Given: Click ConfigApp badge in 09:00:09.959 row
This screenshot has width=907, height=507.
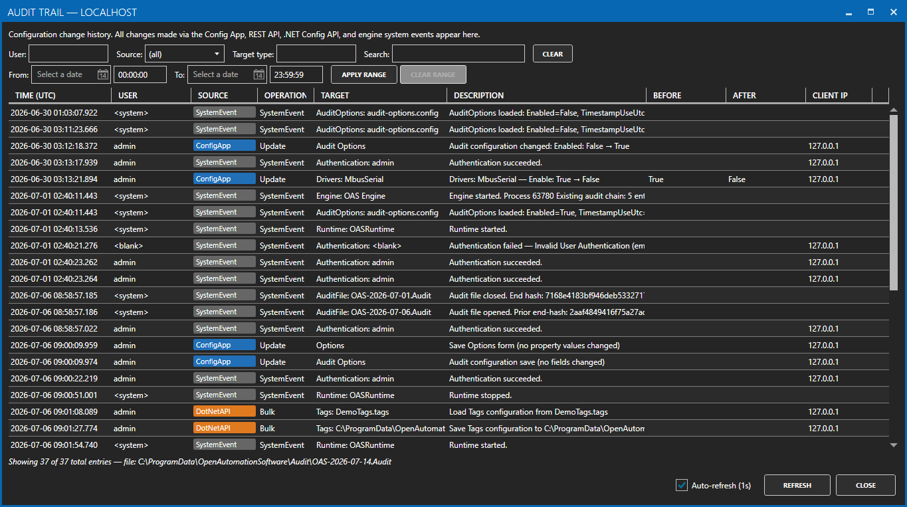Looking at the screenshot, I should point(225,345).
